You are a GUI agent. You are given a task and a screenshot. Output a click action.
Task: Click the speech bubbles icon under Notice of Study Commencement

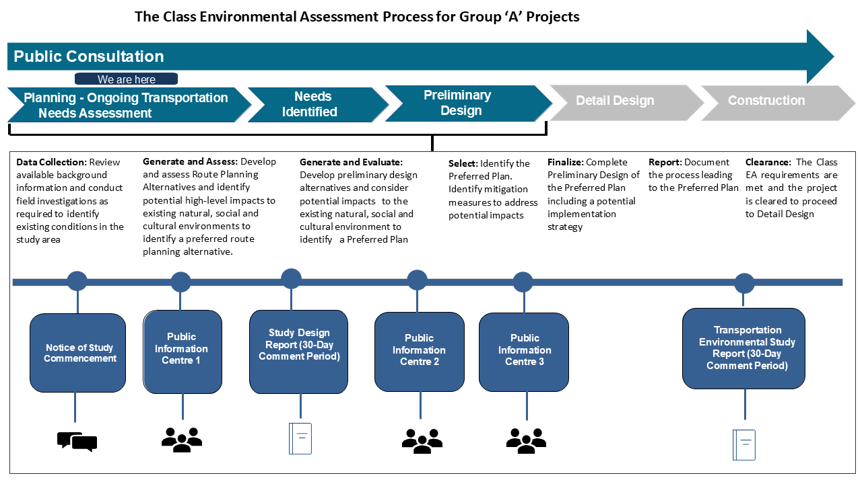pyautogui.click(x=77, y=442)
